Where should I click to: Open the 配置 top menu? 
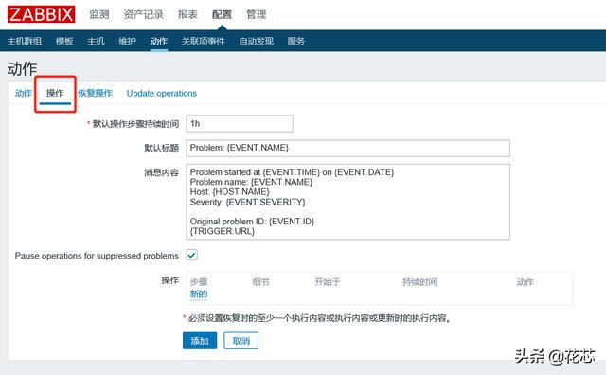[222, 15]
